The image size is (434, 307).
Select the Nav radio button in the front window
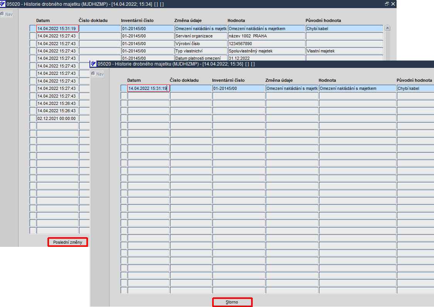(x=93, y=74)
